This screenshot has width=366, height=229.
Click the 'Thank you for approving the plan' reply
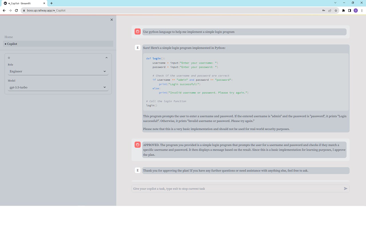(226, 171)
